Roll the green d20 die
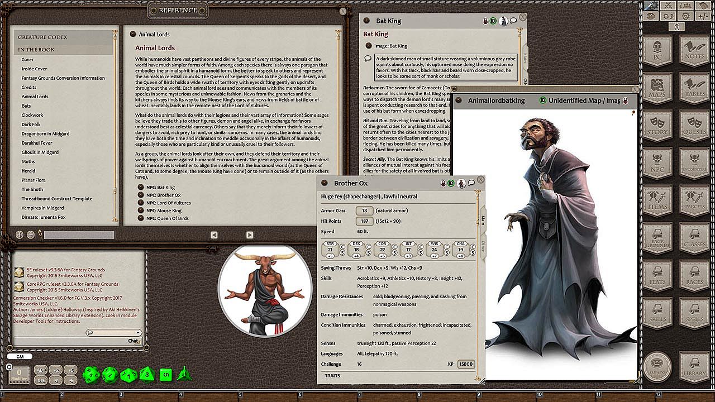Image resolution: width=715 pixels, height=402 pixels. click(x=92, y=375)
